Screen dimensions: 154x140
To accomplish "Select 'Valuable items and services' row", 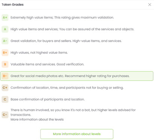I will 77,64.
